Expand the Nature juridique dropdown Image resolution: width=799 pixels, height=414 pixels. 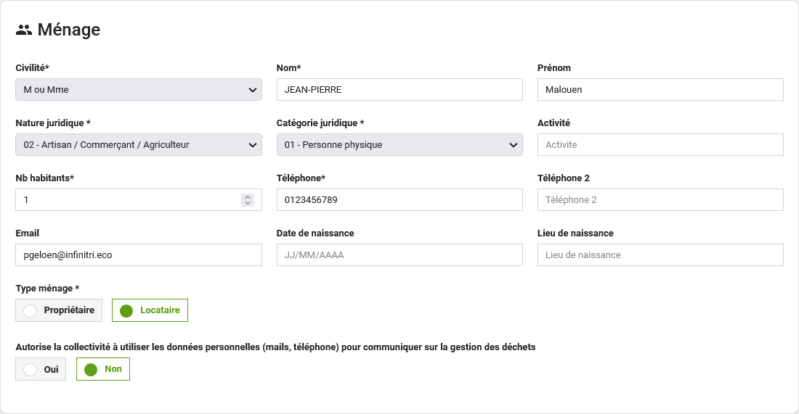[138, 145]
